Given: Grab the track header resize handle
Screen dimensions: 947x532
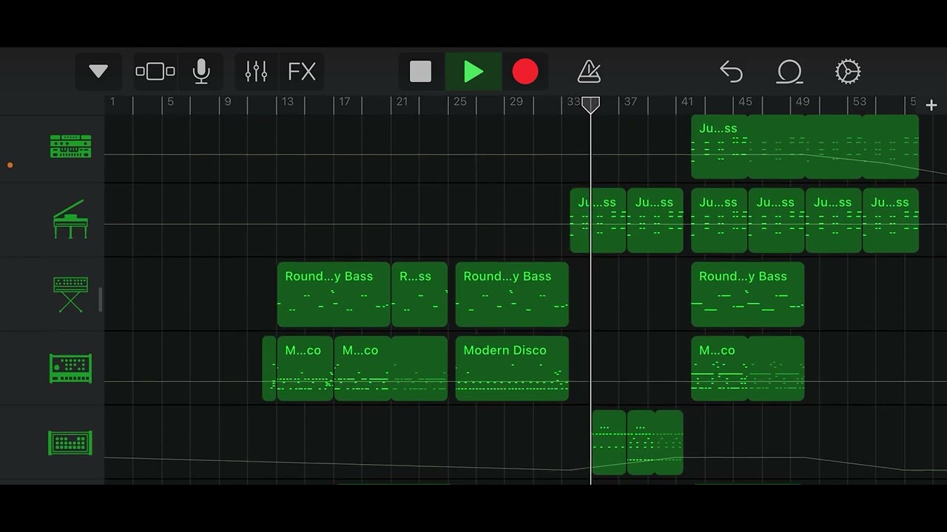Looking at the screenshot, I should (101, 299).
